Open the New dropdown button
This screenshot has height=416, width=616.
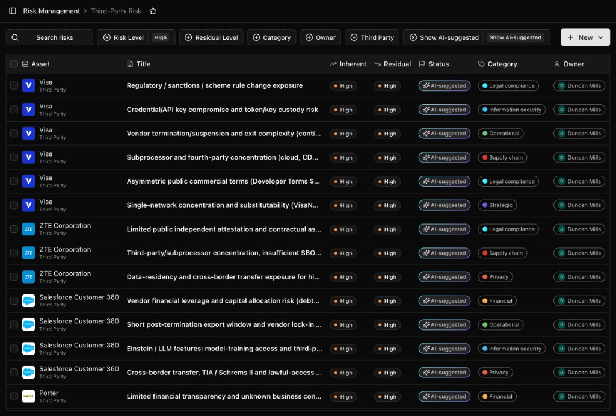[585, 37]
